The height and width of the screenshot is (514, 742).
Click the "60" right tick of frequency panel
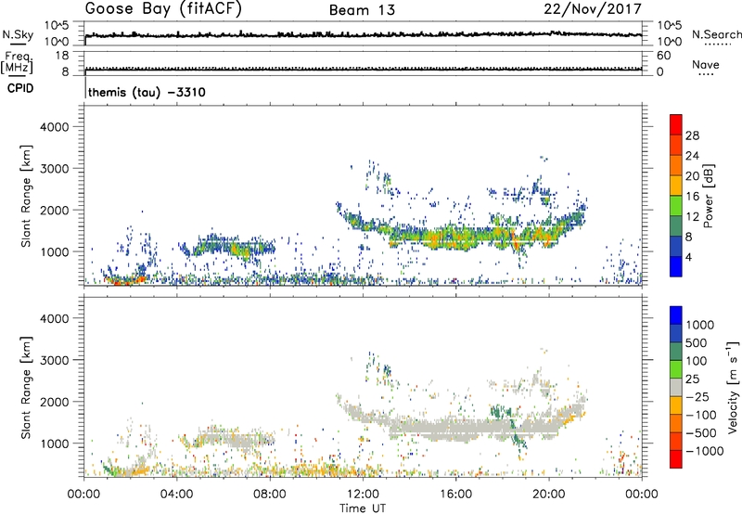663,56
